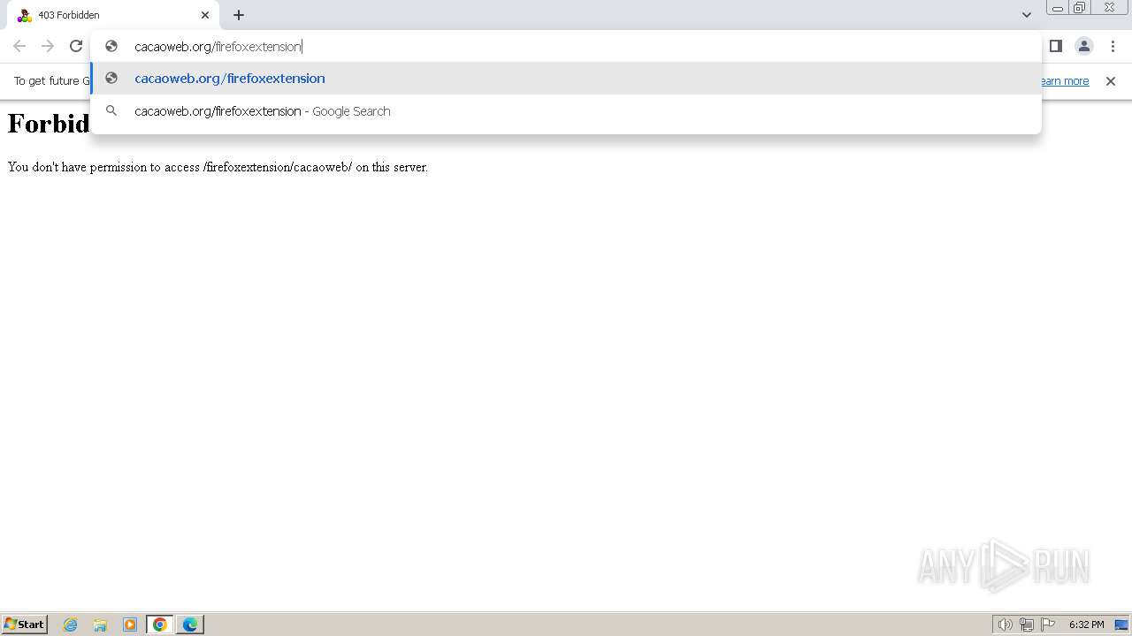
Task: Click the globe icon beside the URL suggestion
Action: [x=111, y=78]
